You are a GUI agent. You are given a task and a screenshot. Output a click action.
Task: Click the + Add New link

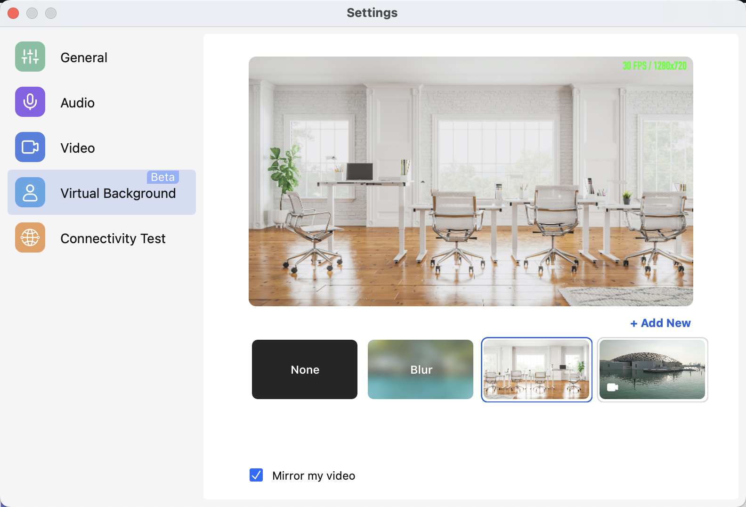click(x=660, y=323)
